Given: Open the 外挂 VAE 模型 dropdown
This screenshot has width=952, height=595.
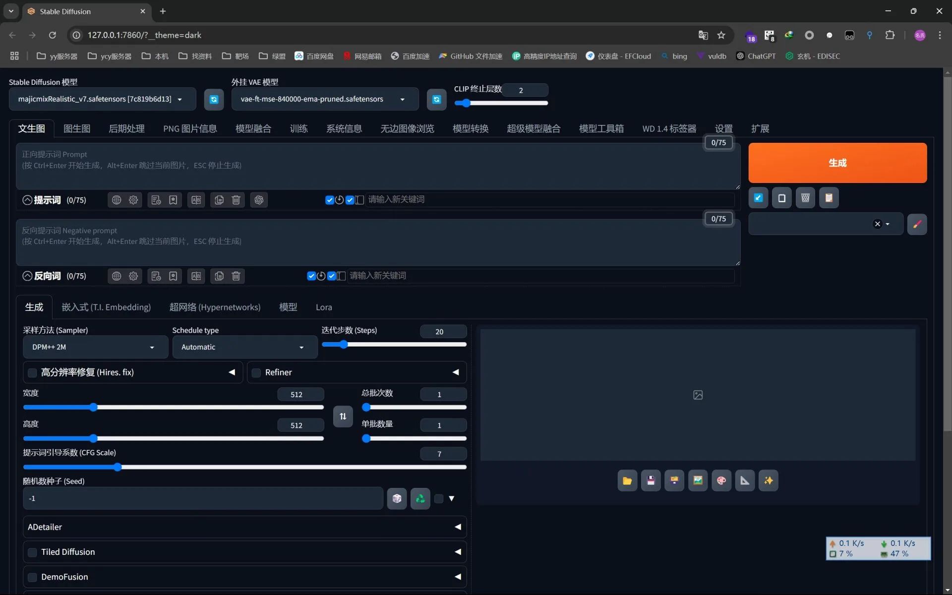Looking at the screenshot, I should point(325,99).
